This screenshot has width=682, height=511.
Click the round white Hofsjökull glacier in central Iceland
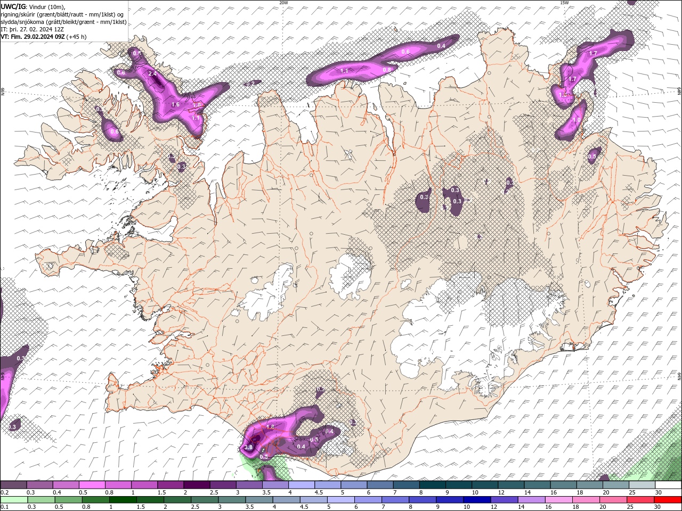[351, 276]
